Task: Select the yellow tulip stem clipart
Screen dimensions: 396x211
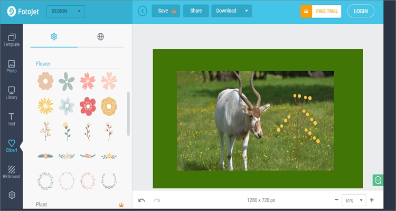Action: tap(67, 131)
